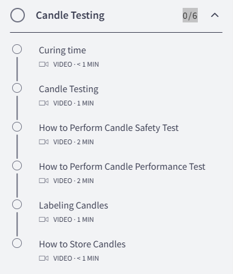Collapse the Candle Testing section with chevron
The image size is (233, 274).
[x=215, y=15]
